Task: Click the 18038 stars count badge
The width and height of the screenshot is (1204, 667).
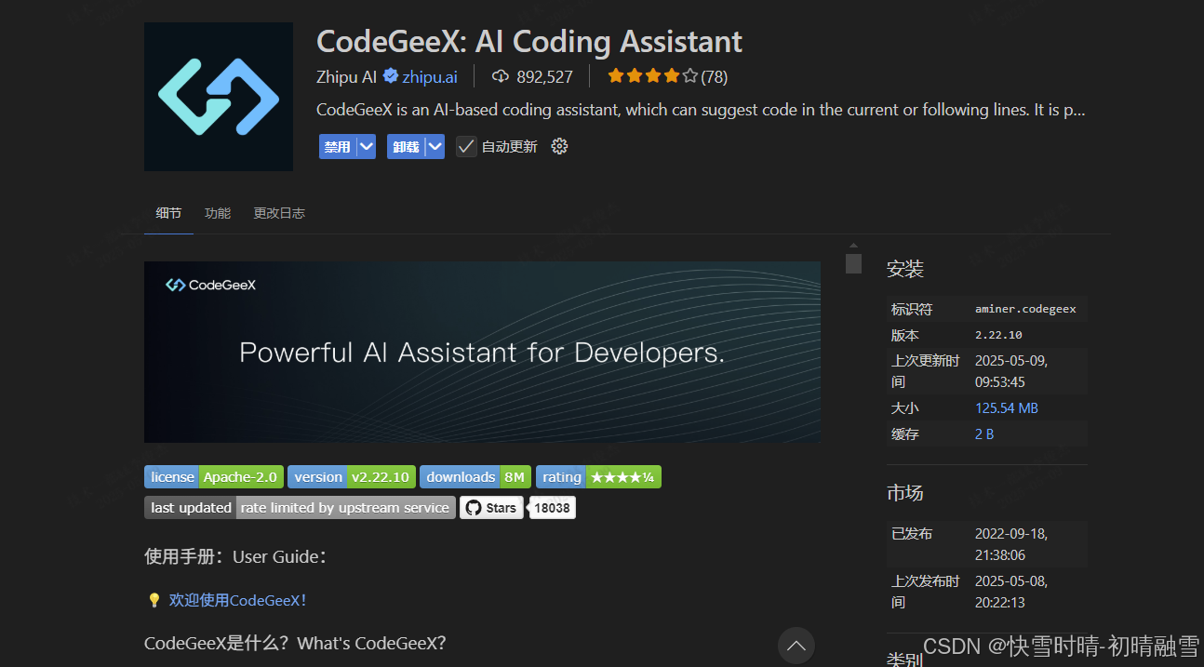Action: click(x=553, y=507)
